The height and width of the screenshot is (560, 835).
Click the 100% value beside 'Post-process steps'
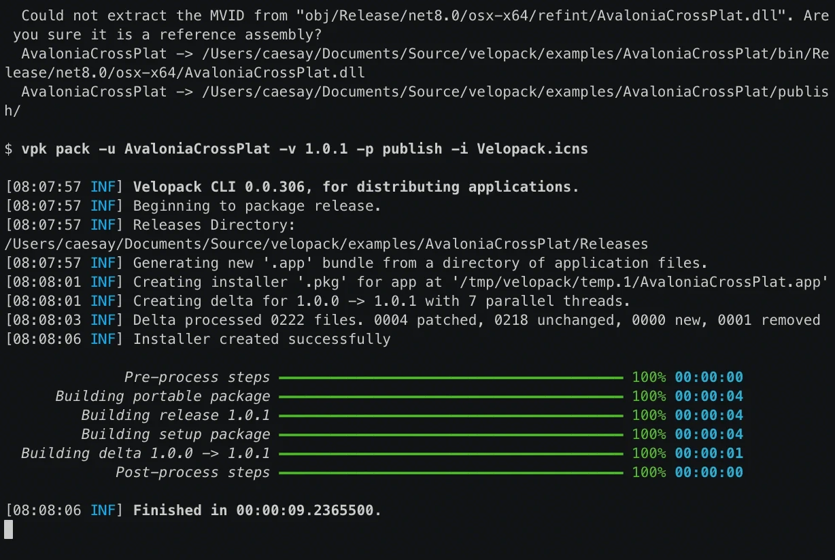click(649, 472)
